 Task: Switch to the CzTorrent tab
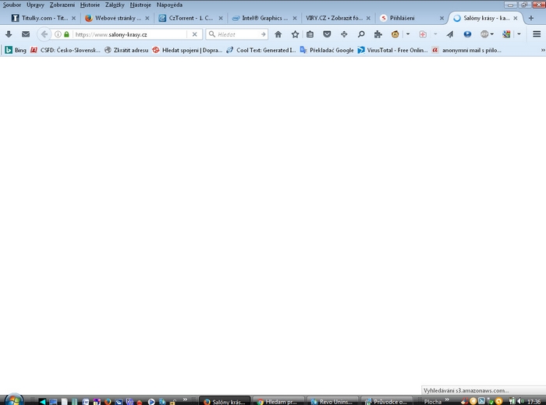185,18
